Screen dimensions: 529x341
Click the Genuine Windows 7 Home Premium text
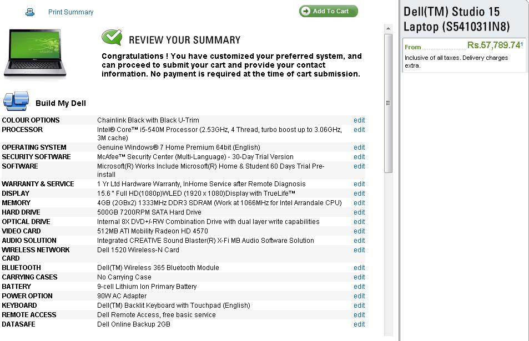(179, 147)
